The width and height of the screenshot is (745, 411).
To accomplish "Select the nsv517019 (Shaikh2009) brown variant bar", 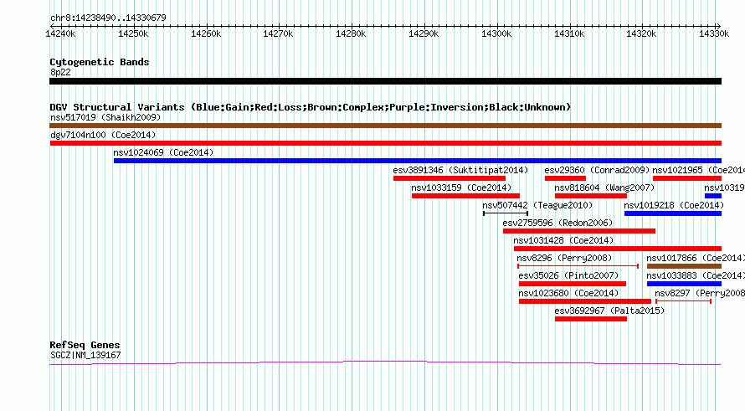I will point(385,126).
